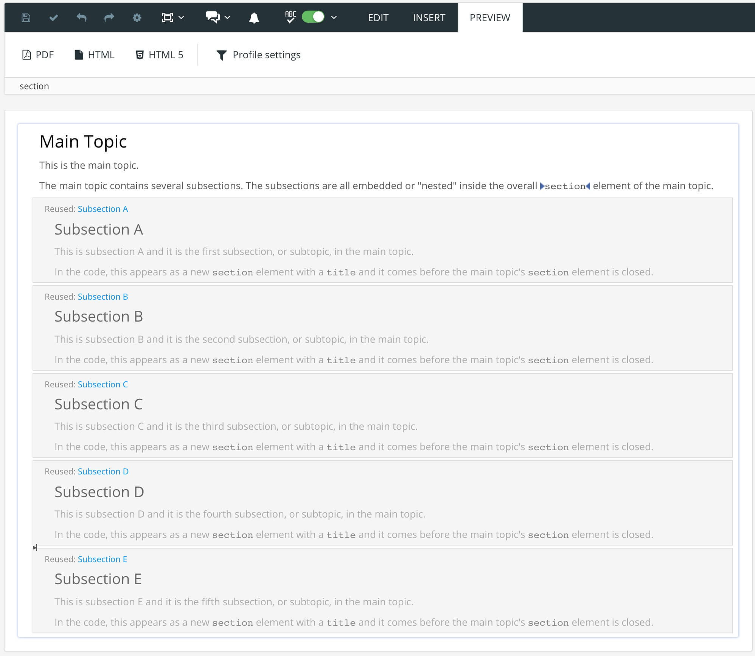Save the current document
Viewport: 755px width, 656px height.
(26, 17)
